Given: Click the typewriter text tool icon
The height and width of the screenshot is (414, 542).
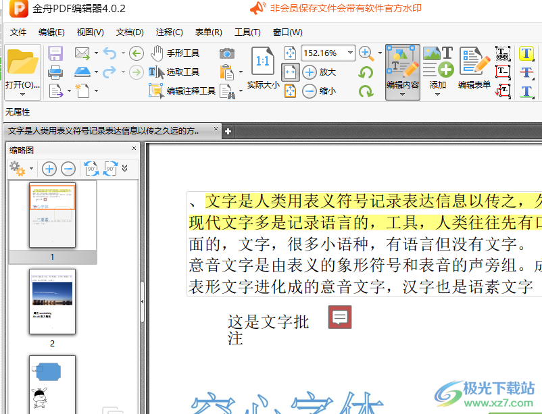Looking at the screenshot, I should 503,53.
